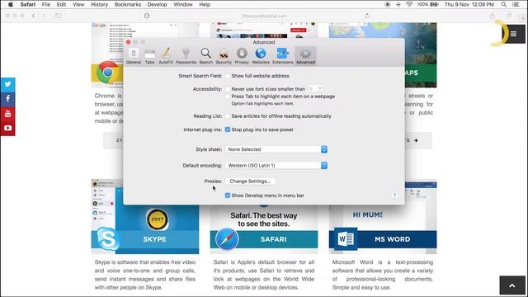Open the Safari menu

pos(27,4)
